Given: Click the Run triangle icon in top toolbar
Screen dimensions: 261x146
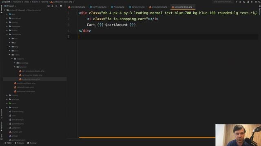Looking at the screenshot, I should (x=237, y=2).
